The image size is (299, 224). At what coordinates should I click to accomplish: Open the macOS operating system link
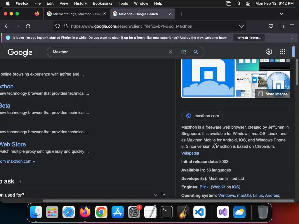point(244,195)
